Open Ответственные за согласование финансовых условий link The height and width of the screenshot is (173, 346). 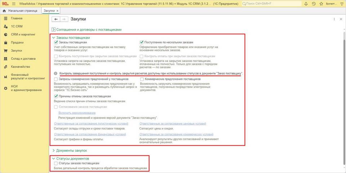click(90, 134)
